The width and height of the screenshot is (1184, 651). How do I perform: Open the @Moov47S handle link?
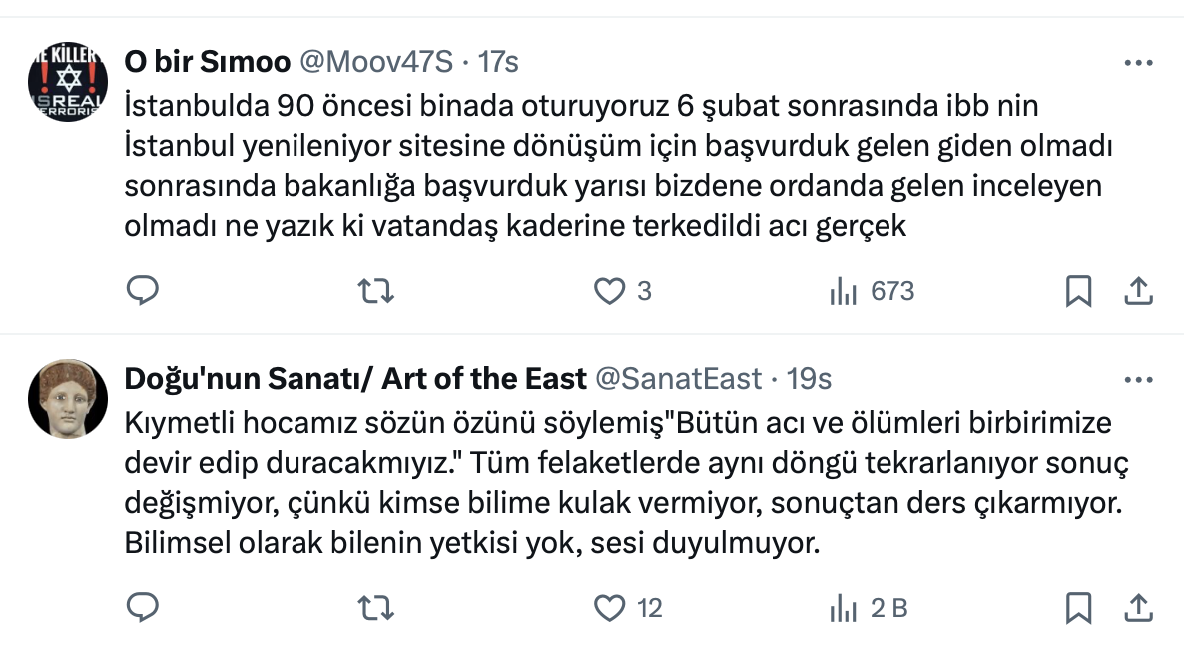[376, 62]
